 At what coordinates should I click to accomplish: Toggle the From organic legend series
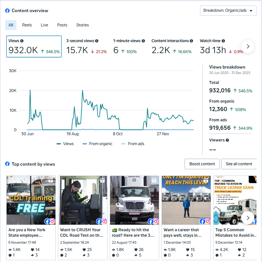point(97,144)
